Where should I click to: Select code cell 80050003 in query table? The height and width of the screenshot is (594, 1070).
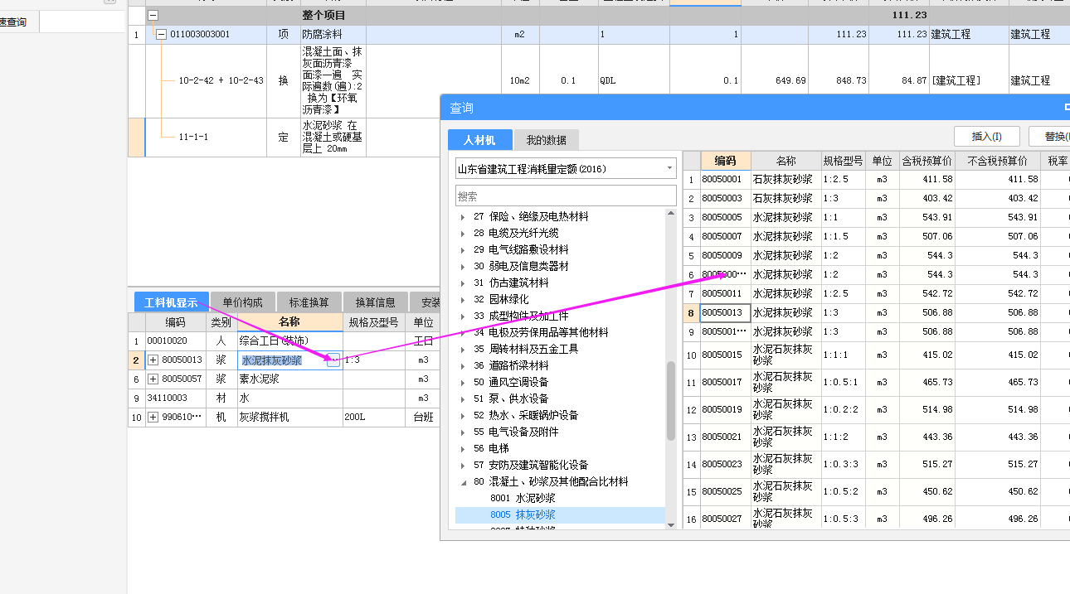click(x=725, y=199)
